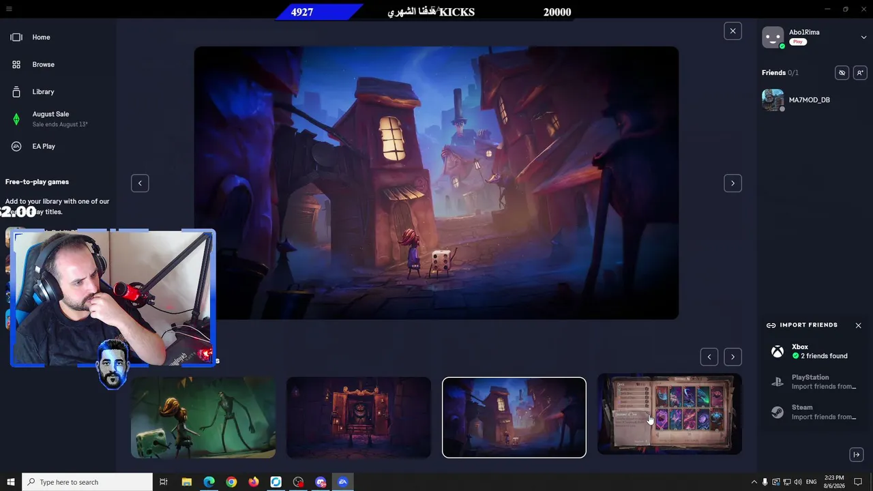This screenshot has width=873, height=491.
Task: Open the taskbar clock showing 2:23 PM
Action: coord(835,482)
